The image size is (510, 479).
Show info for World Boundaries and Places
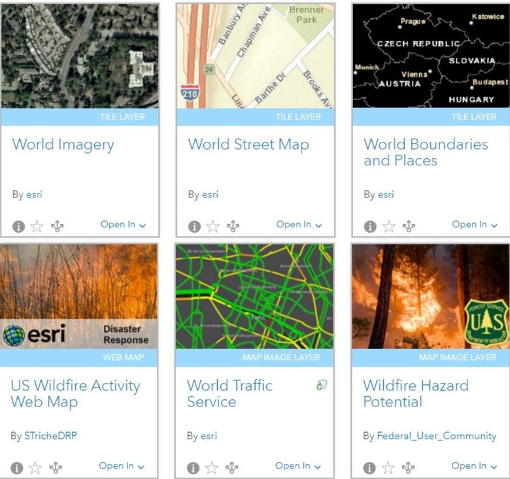pos(370,227)
